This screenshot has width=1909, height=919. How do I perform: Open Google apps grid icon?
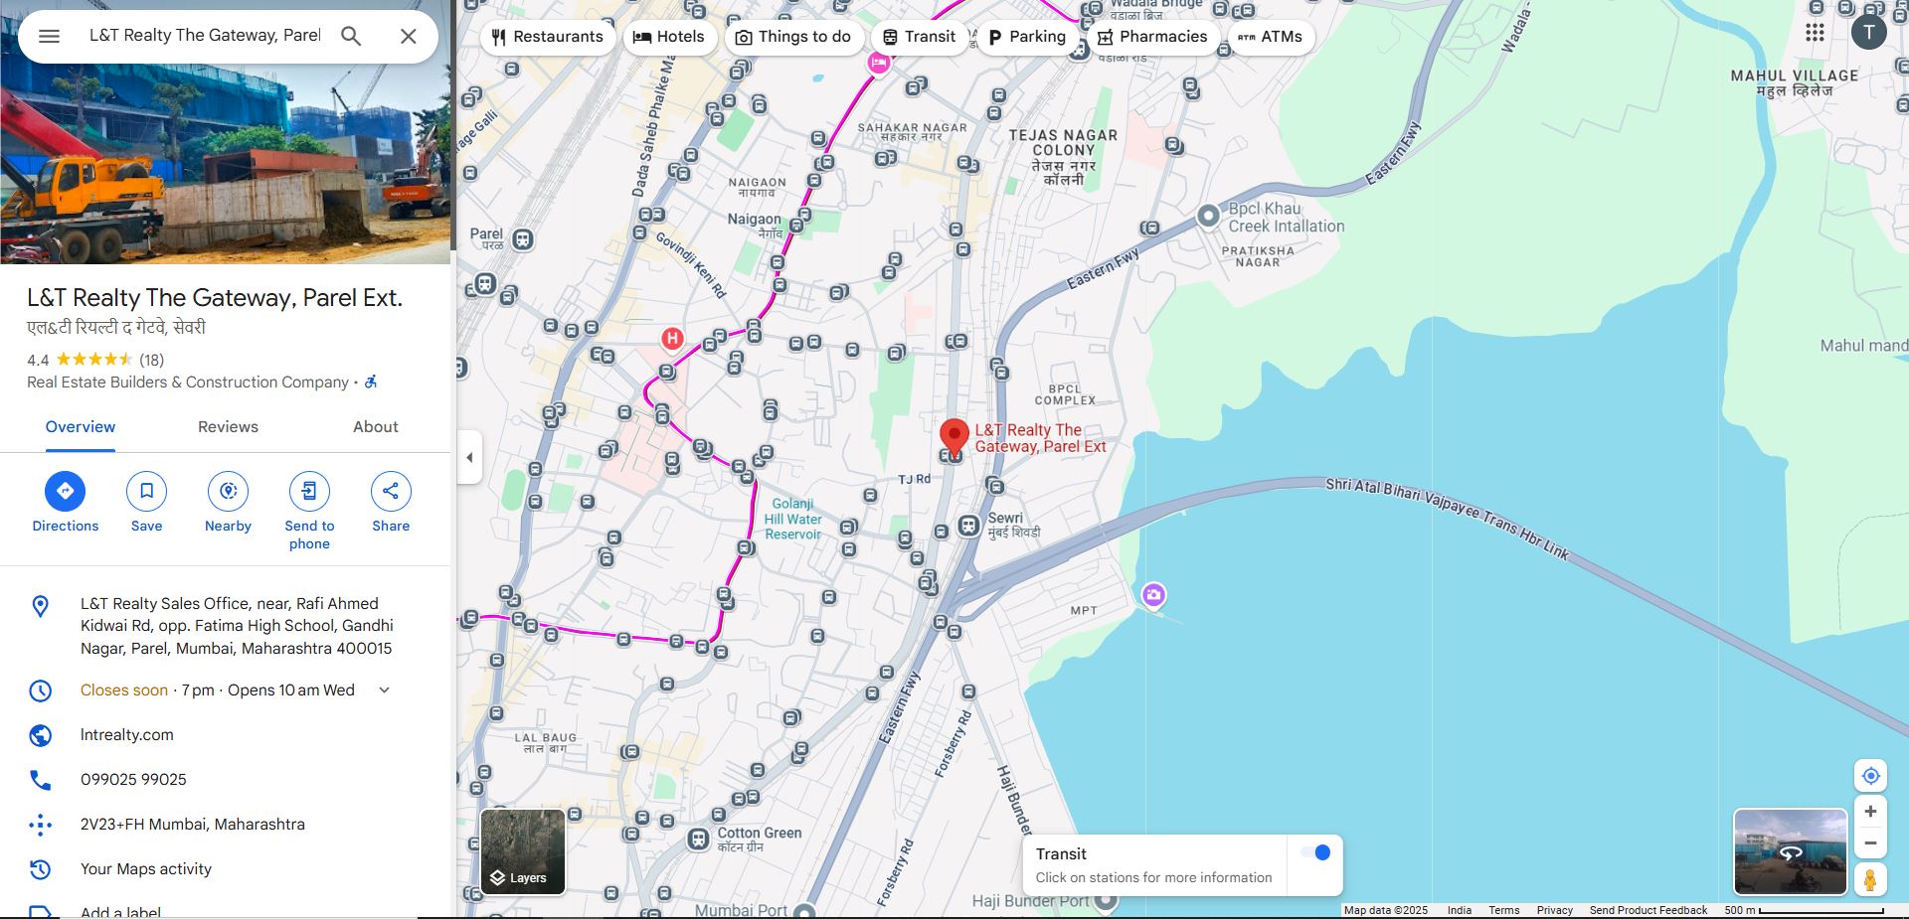(1815, 33)
